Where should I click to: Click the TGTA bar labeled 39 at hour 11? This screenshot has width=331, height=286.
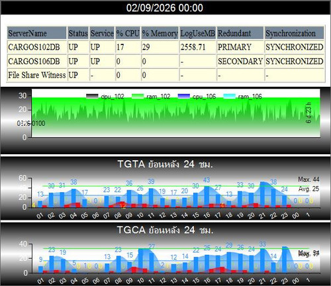(x=151, y=198)
